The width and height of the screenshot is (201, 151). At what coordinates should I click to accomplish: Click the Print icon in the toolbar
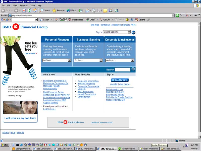pyautogui.click(x=94, y=11)
